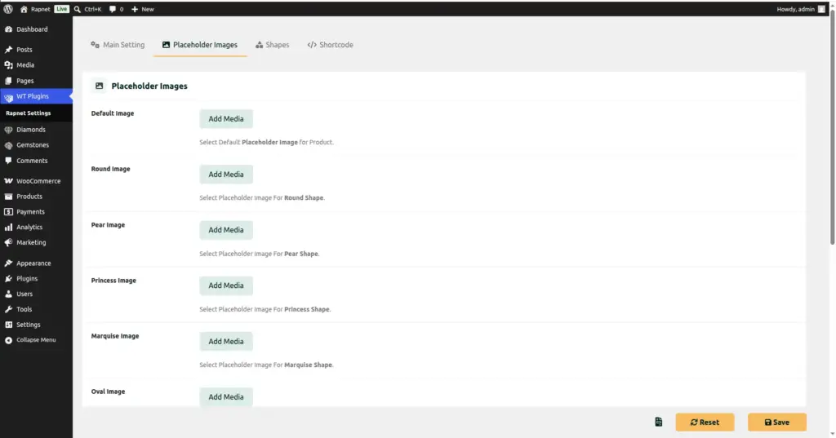Add Media for Oval Image

click(x=226, y=397)
